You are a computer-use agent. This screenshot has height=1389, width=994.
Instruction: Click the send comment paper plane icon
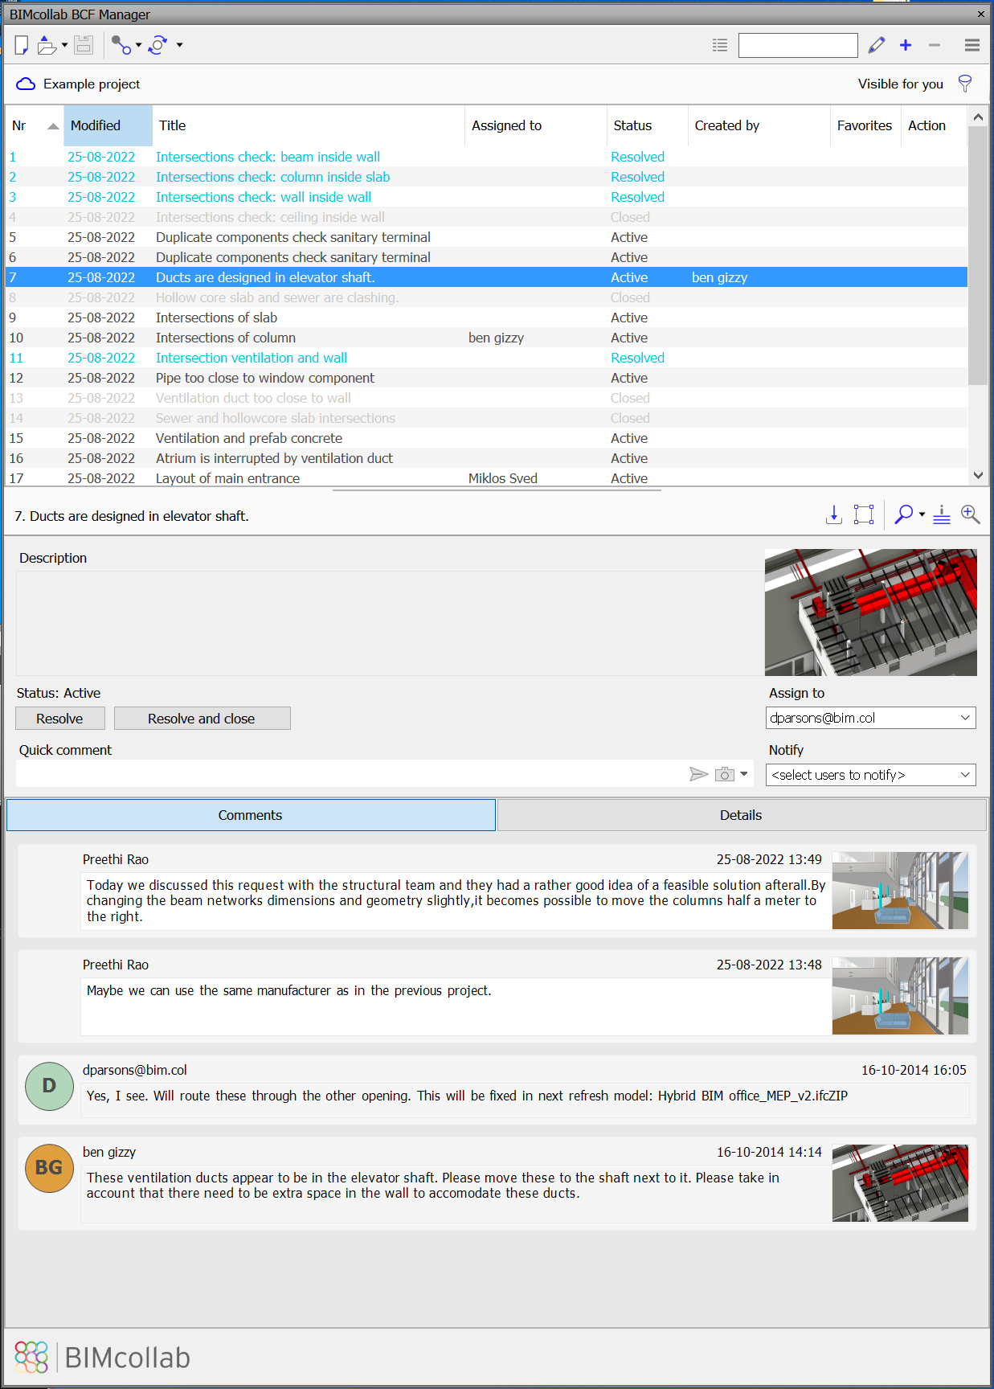698,774
